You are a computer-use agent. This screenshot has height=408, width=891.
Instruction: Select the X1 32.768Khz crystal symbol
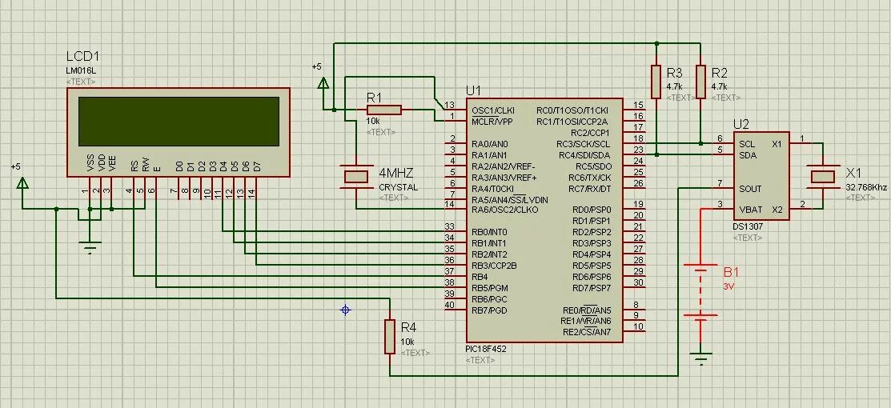822,176
